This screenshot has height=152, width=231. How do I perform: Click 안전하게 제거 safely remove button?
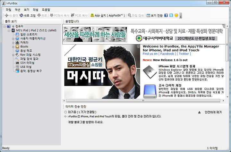[x=213, y=112]
